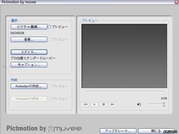Open the 音楽... music selector

[29, 39]
